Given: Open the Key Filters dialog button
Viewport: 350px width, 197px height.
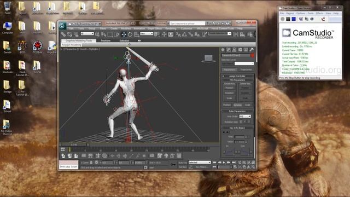Looking at the screenshot, I should (202, 167).
